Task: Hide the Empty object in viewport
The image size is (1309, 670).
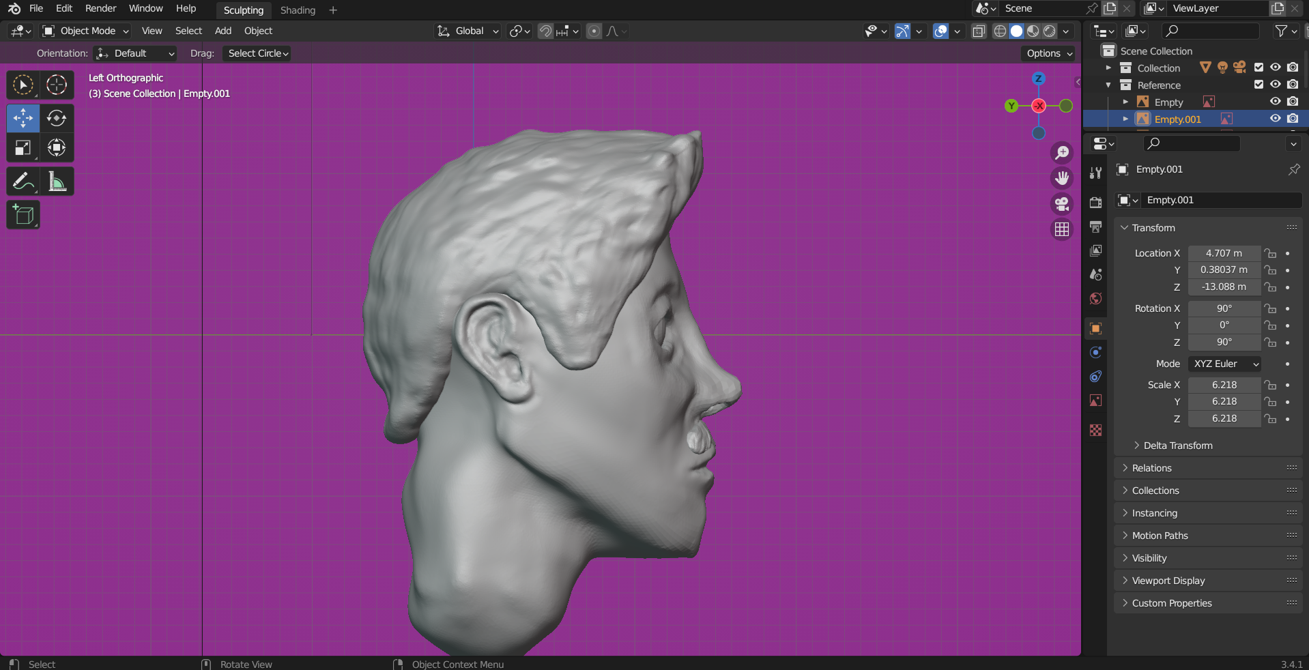Action: (1275, 102)
